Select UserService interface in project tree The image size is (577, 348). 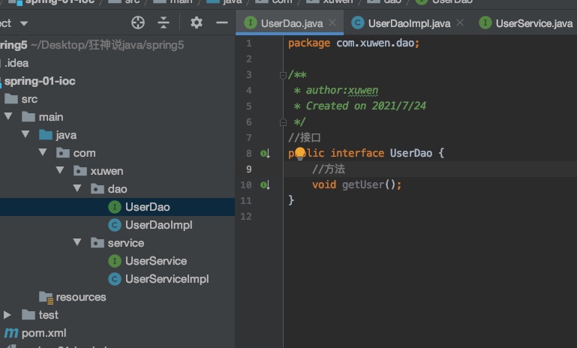155,261
